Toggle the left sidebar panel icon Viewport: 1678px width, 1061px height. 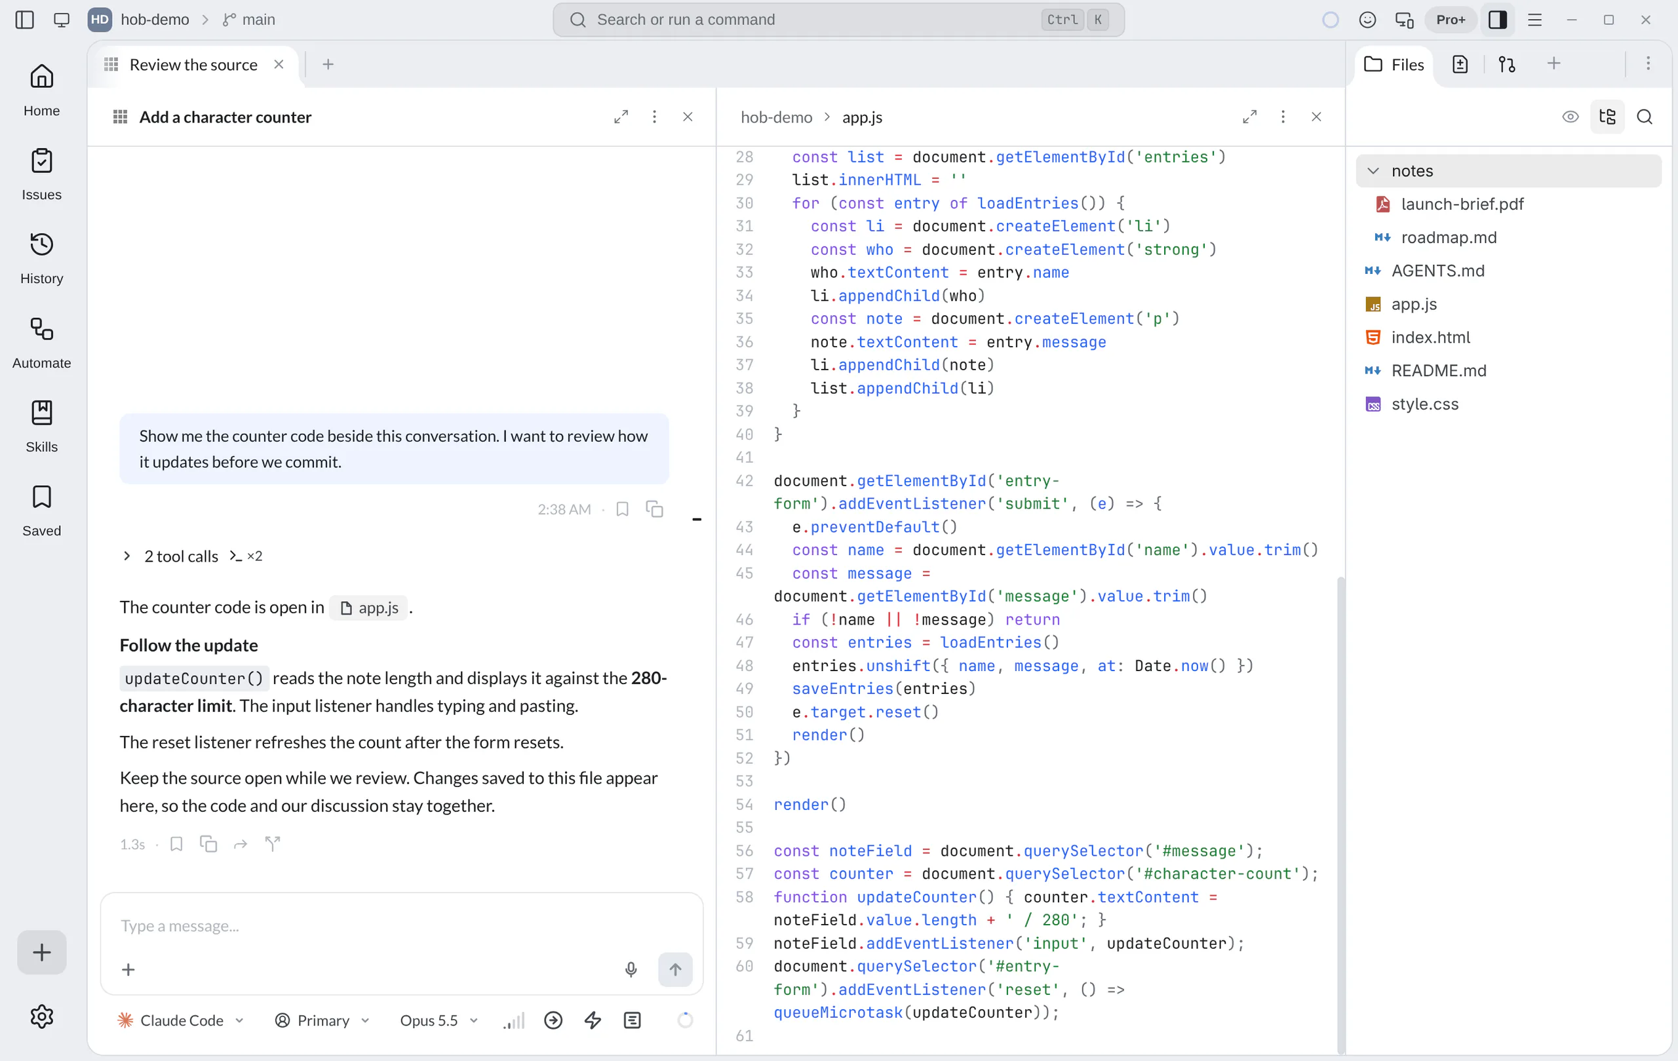[24, 20]
